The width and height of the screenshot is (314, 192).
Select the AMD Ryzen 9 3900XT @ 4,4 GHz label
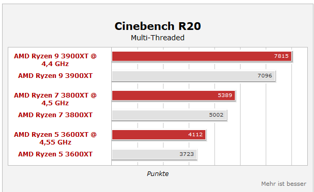pyautogui.click(x=55, y=60)
